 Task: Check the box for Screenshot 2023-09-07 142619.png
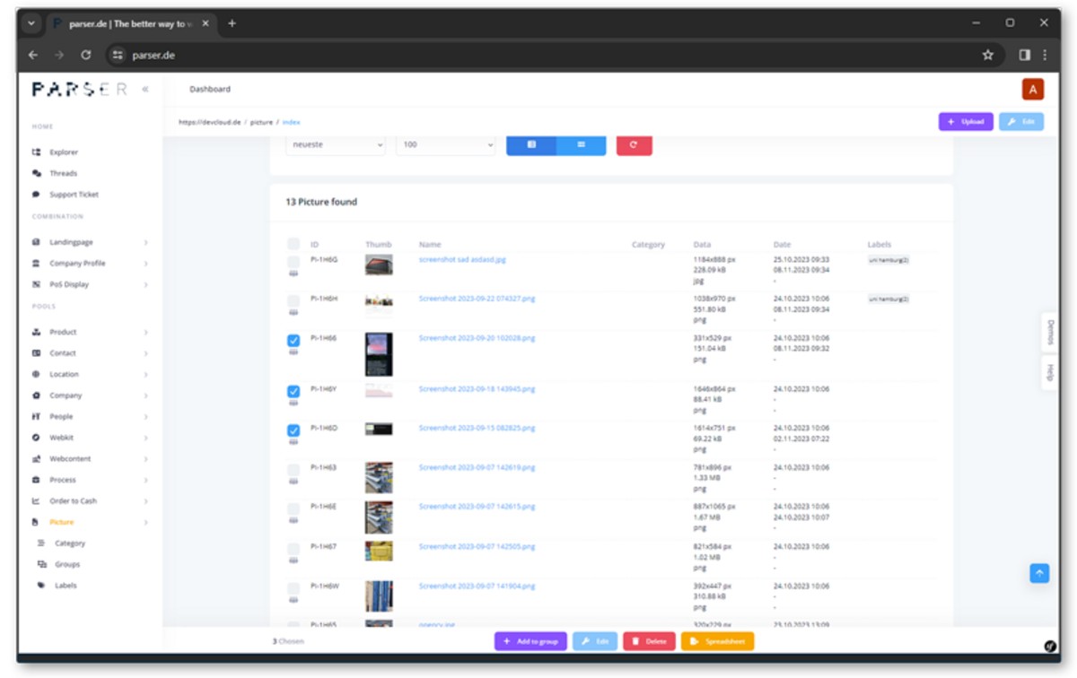coord(293,470)
